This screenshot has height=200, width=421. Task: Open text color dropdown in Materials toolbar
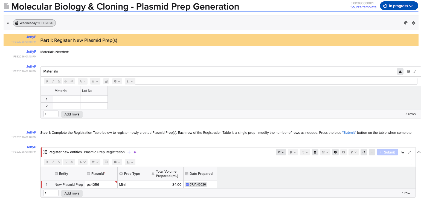pos(82,81)
